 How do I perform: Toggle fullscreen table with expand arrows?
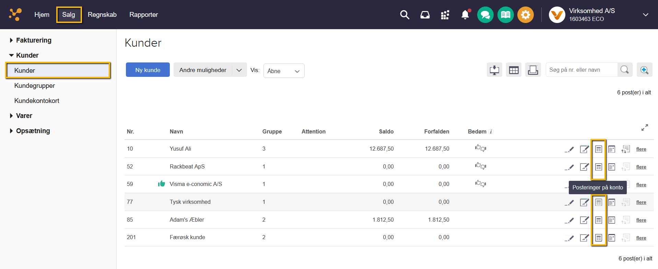pyautogui.click(x=645, y=128)
